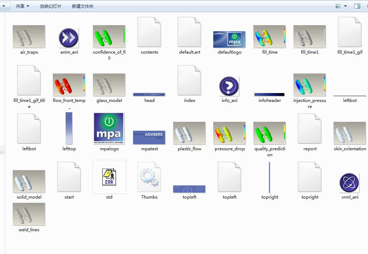The height and width of the screenshot is (254, 368).
Task: Select the topright blank document file
Action: click(310, 177)
